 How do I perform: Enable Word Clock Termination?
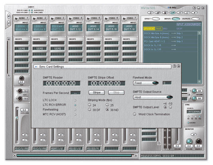point(135,114)
